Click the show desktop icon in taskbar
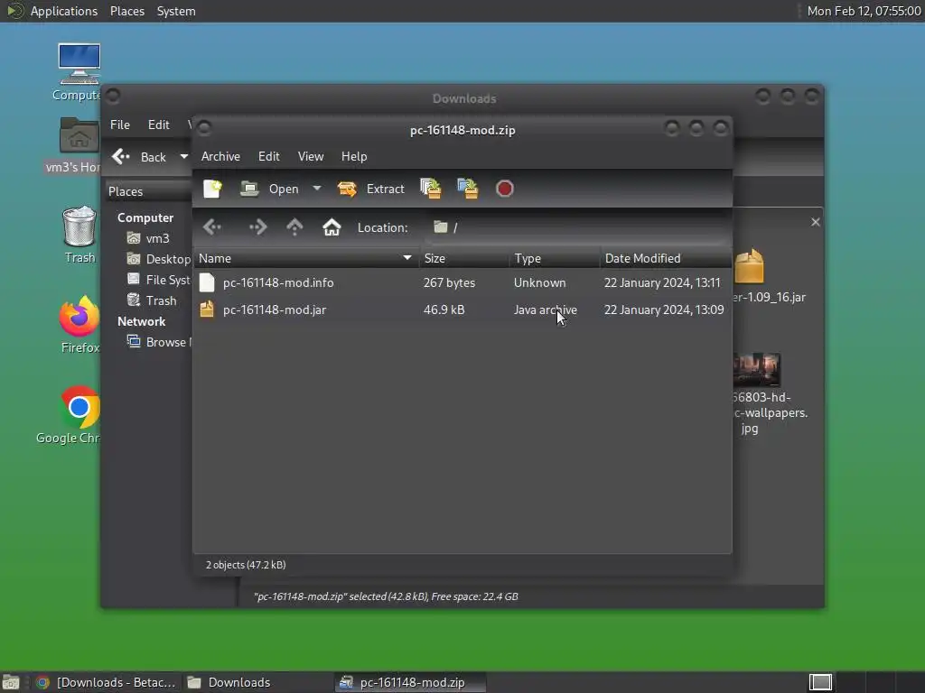Image resolution: width=925 pixels, height=693 pixels. coord(11,682)
